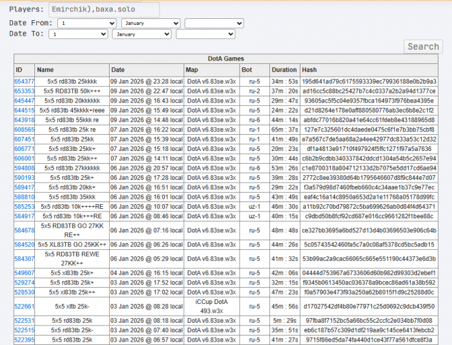The height and width of the screenshot is (345, 452).
Task: Click the Date column header
Action: tap(146, 70)
